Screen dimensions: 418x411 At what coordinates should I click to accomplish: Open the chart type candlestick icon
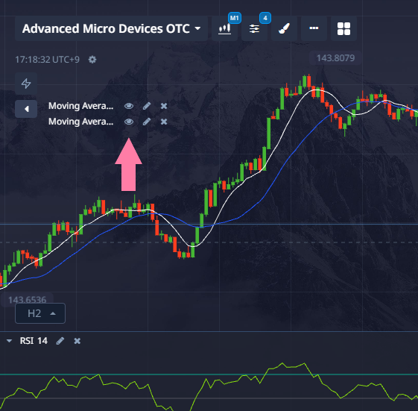(x=224, y=28)
